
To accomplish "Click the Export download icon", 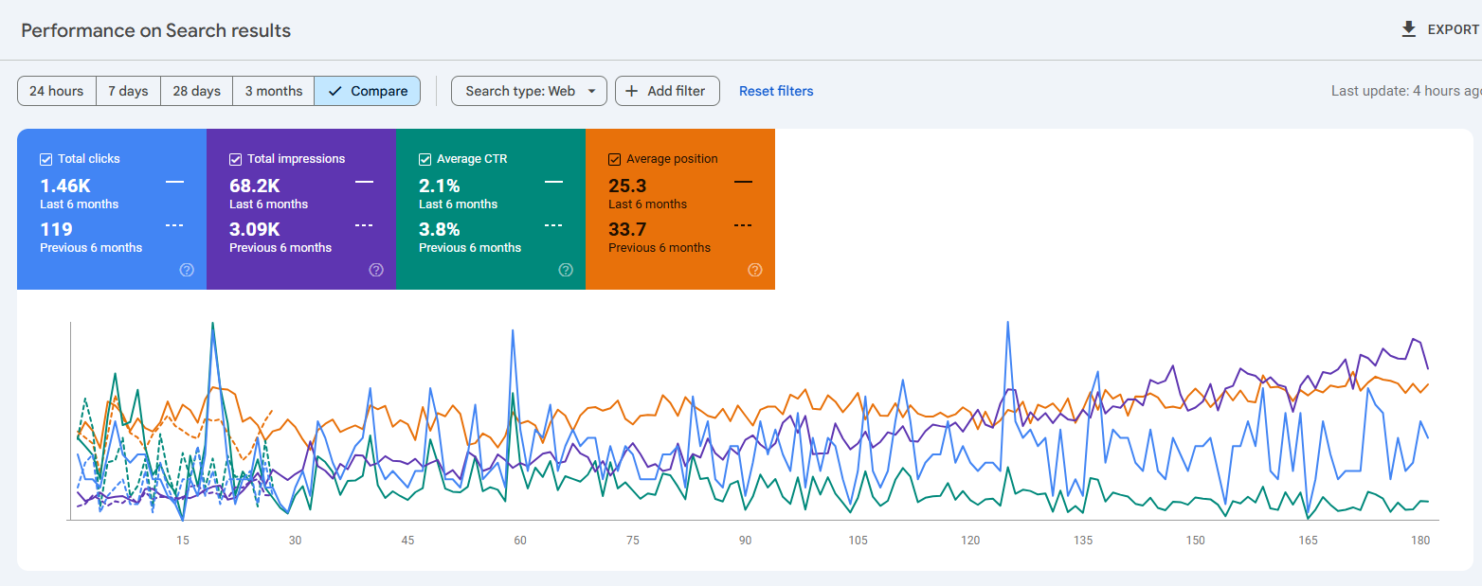I will pos(1409,29).
